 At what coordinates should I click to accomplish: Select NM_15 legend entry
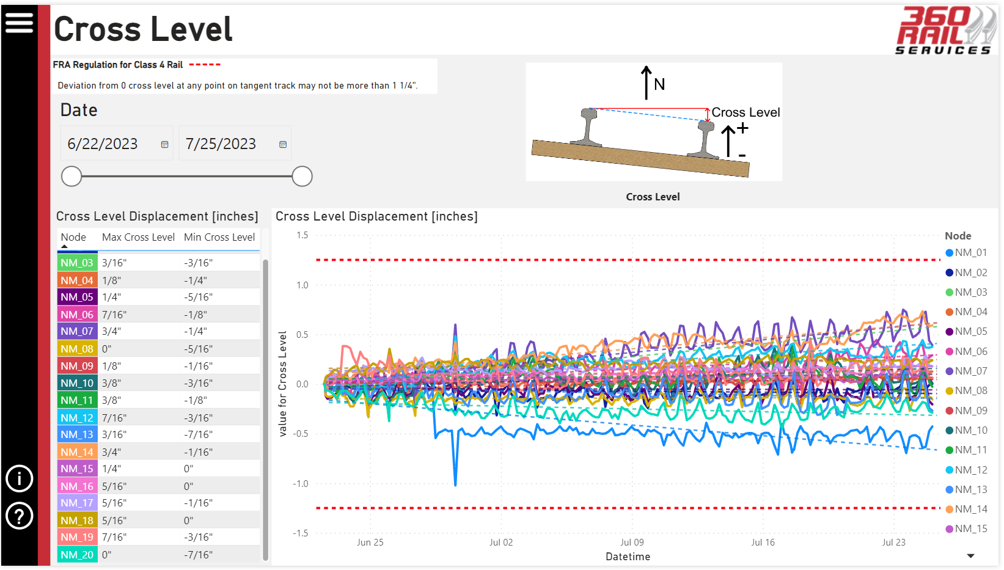(x=966, y=529)
